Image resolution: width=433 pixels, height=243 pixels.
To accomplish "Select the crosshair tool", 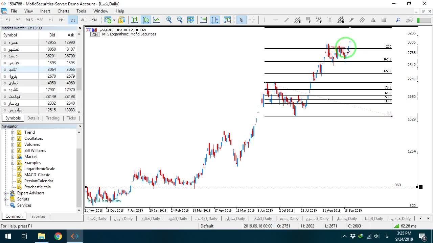I will 252,20.
